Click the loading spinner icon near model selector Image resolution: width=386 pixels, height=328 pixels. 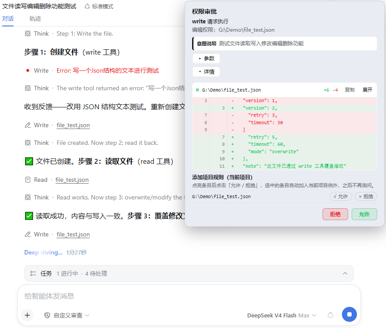tap(330, 315)
